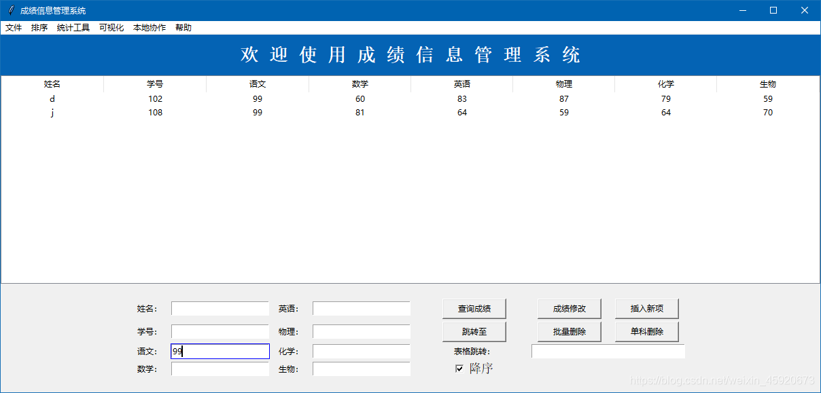Click the 学号 input field
821x393 pixels.
click(x=220, y=331)
